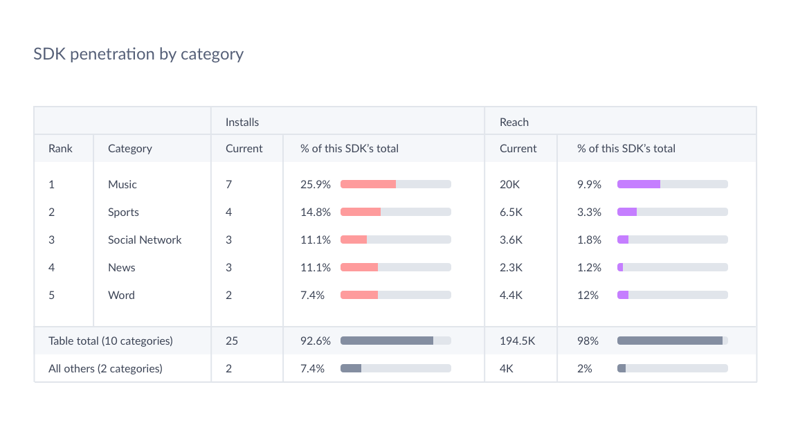Viewport: 789px width, 443px height.
Task: Click the gray 92.6% table total installs bar
Action: (387, 341)
